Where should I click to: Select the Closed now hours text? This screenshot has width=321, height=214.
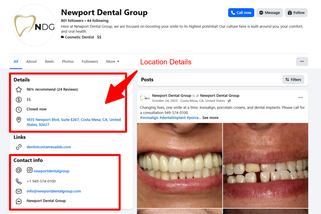pyautogui.click(x=36, y=109)
